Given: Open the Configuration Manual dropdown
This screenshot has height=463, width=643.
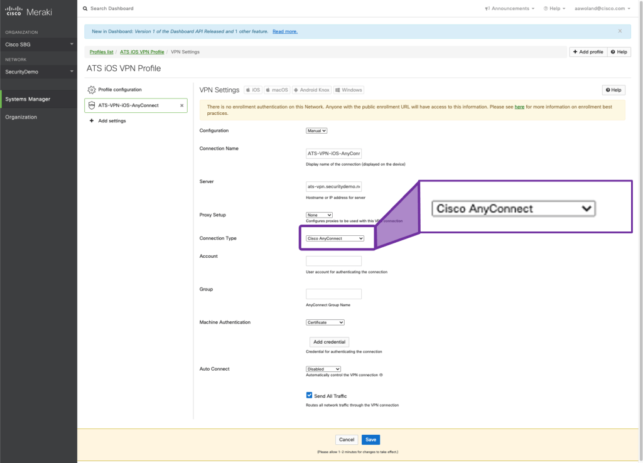Looking at the screenshot, I should point(316,130).
